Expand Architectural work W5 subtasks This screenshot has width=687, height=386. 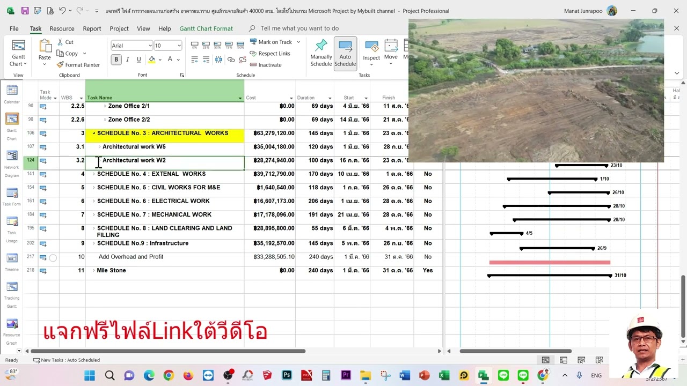pyautogui.click(x=99, y=147)
